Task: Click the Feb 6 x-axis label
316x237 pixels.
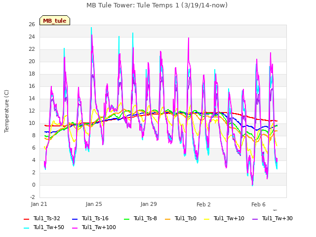Action: (258, 204)
